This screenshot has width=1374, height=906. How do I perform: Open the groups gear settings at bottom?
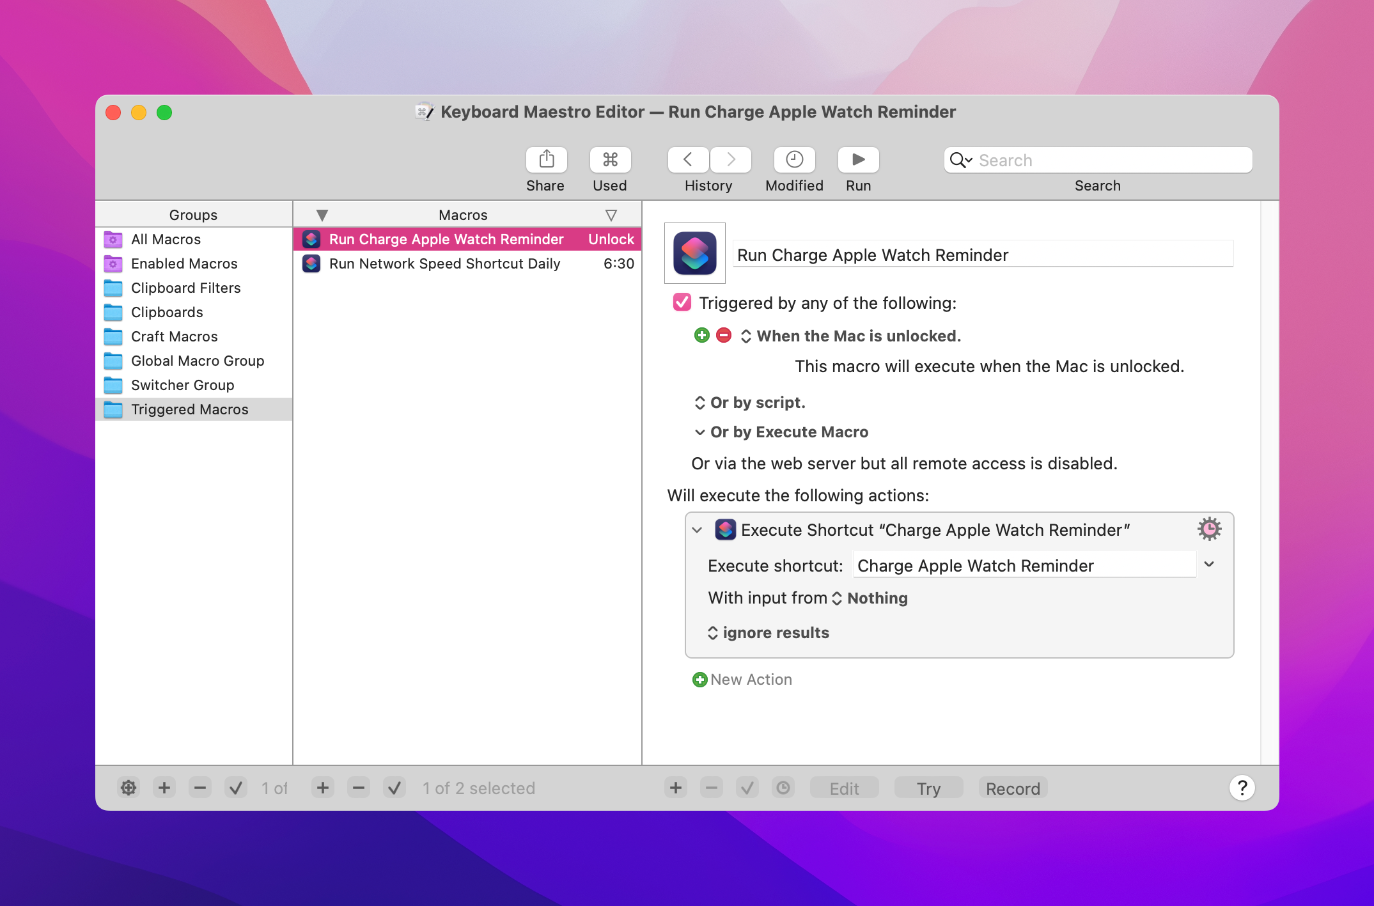click(x=129, y=788)
